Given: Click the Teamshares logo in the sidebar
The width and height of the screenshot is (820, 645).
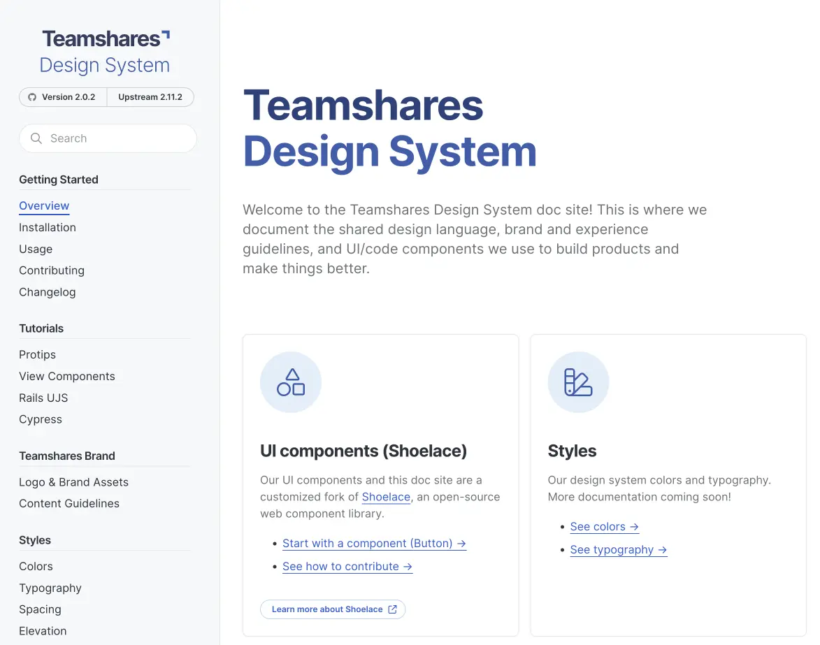Looking at the screenshot, I should pos(106,38).
